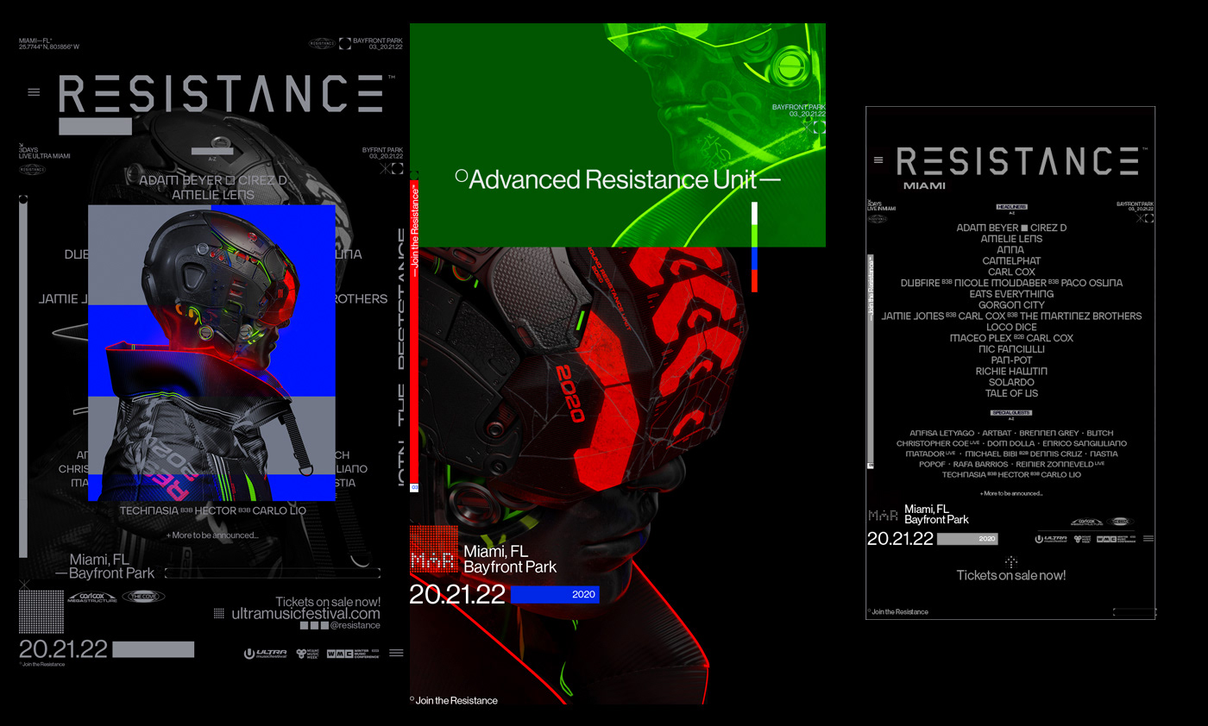
Task: Click the Miami Music Week logo on left poster
Action: coord(307,654)
